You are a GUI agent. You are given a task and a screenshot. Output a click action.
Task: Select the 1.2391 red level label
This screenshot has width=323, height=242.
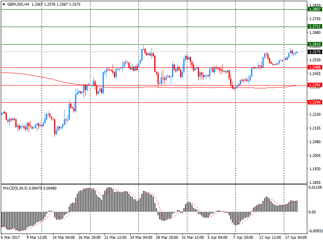tap(315, 85)
